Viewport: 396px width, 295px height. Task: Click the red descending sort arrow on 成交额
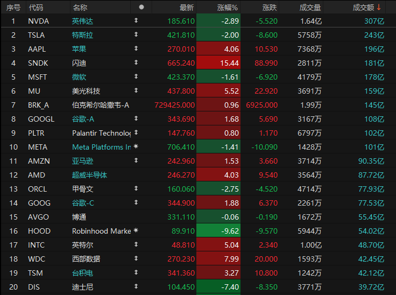379,8
